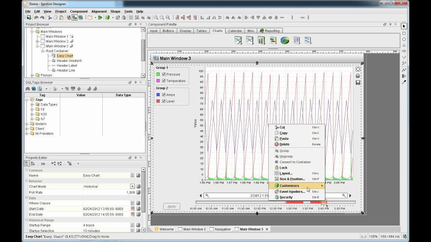Click the right arrow of date range
Viewport: 431px width, 242px height.
[350, 196]
